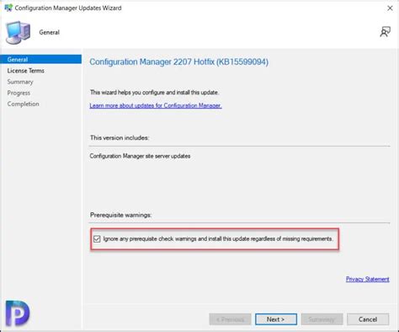This screenshot has width=399, height=332.
Task: Click the computer icon beside General header
Action: [x=19, y=33]
